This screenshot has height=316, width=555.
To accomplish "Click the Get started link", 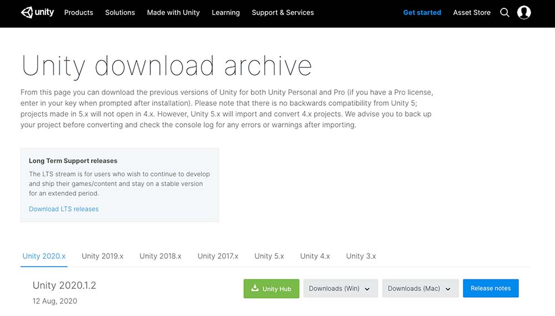I will (422, 12).
